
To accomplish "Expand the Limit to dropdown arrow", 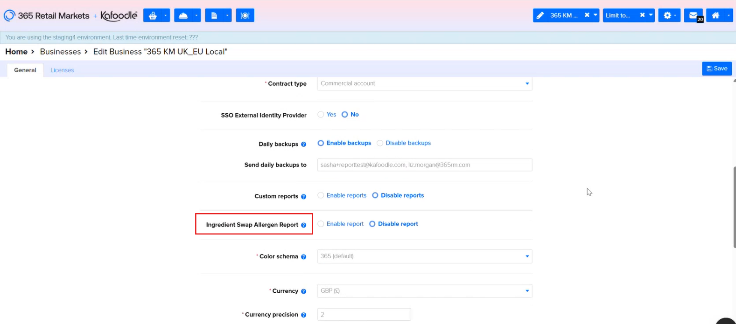I will coord(651,15).
